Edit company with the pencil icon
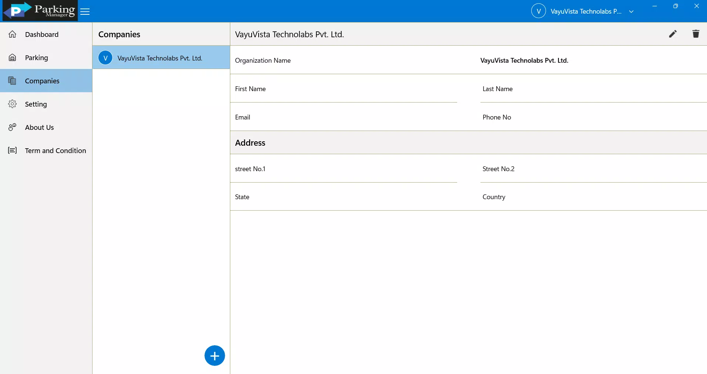Image resolution: width=707 pixels, height=374 pixels. point(673,34)
